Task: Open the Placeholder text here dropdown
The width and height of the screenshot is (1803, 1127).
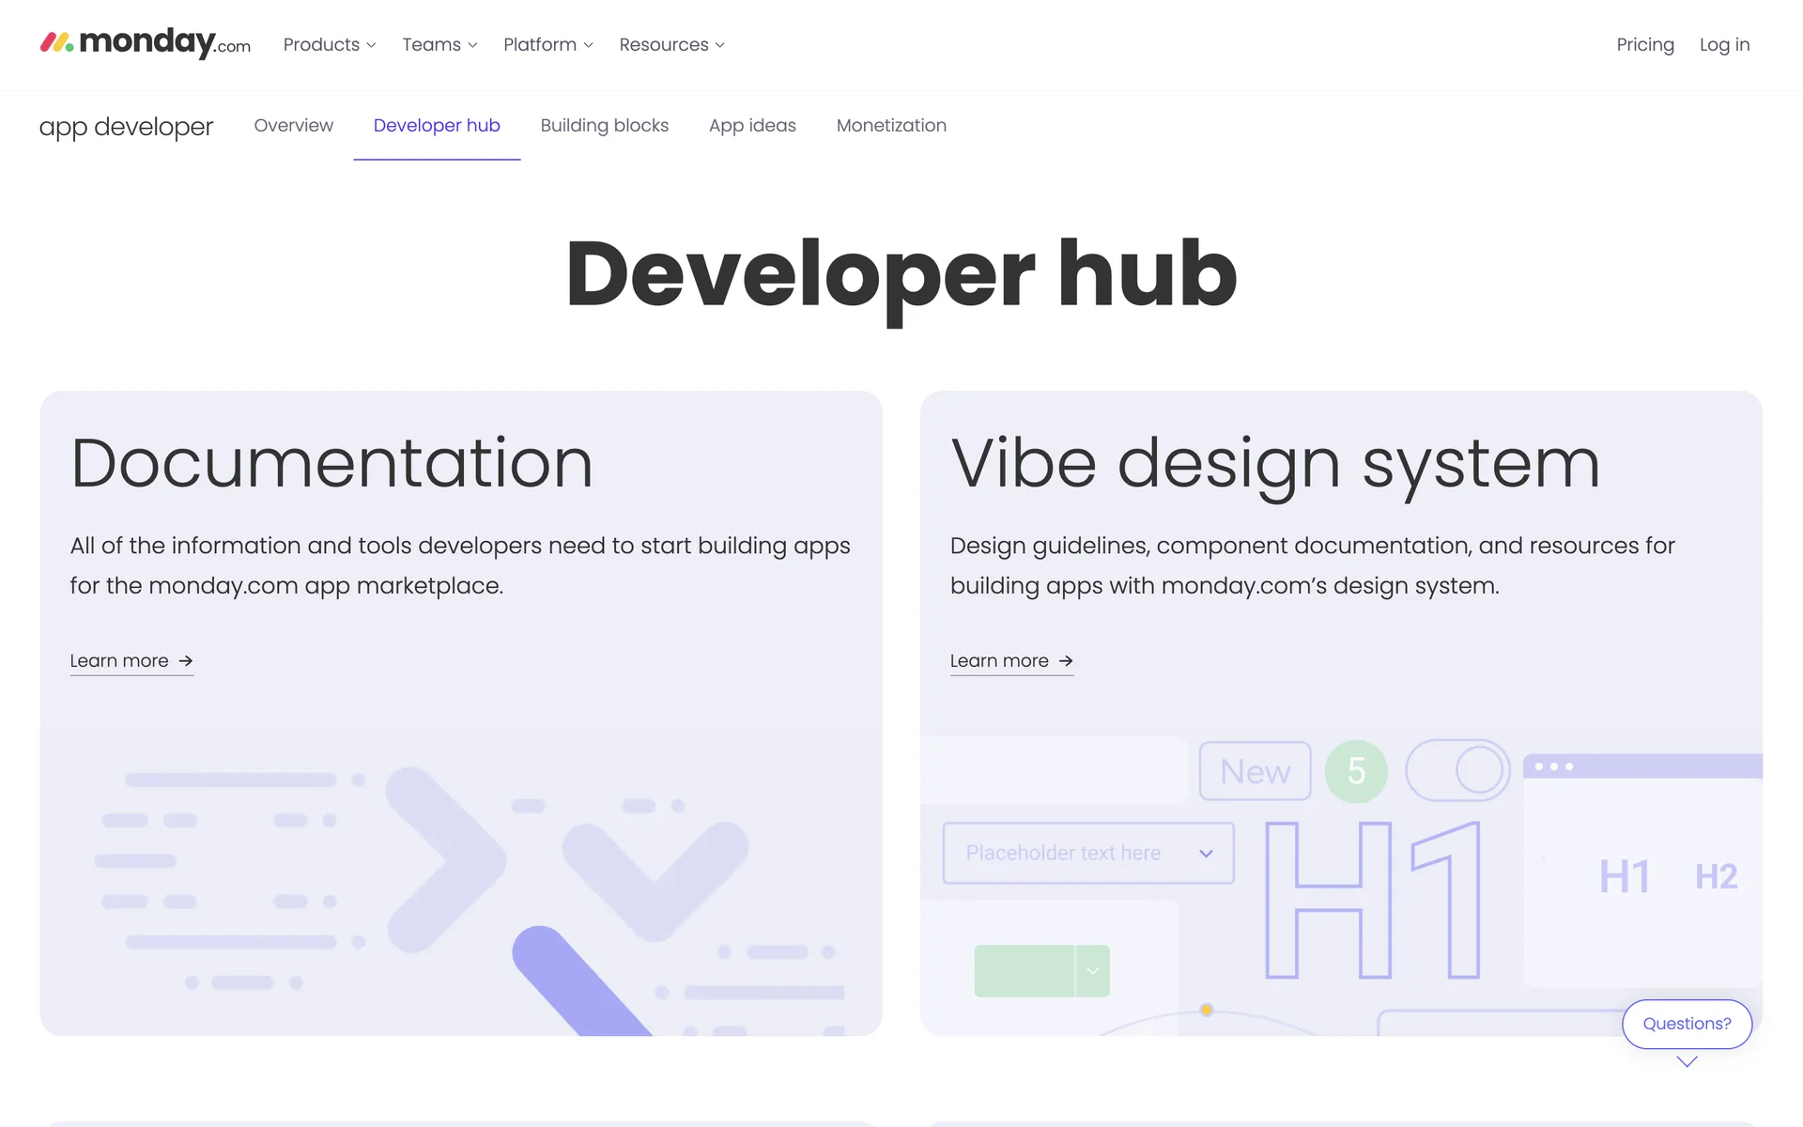Action: click(x=1088, y=853)
